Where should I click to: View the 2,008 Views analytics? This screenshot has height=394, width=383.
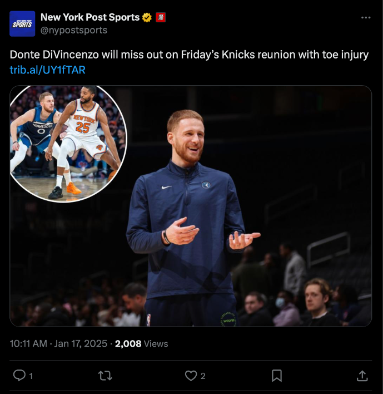(141, 343)
